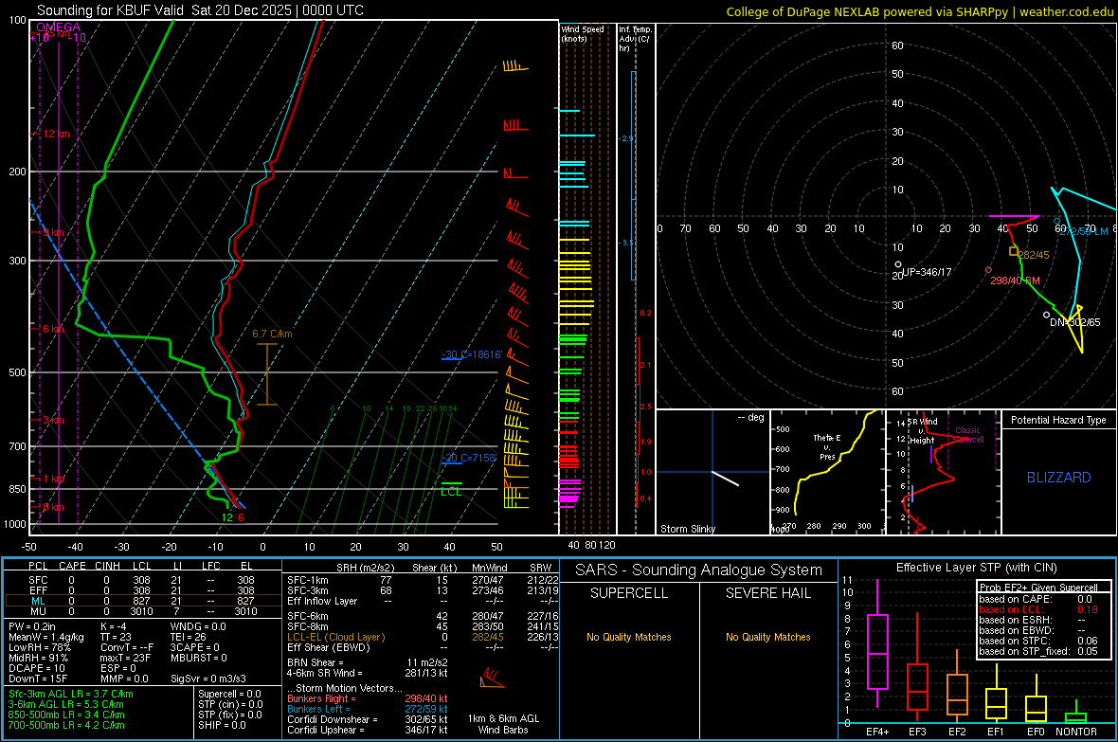Select the highlighted ML parcel row
This screenshot has width=1118, height=742.
coord(141,601)
